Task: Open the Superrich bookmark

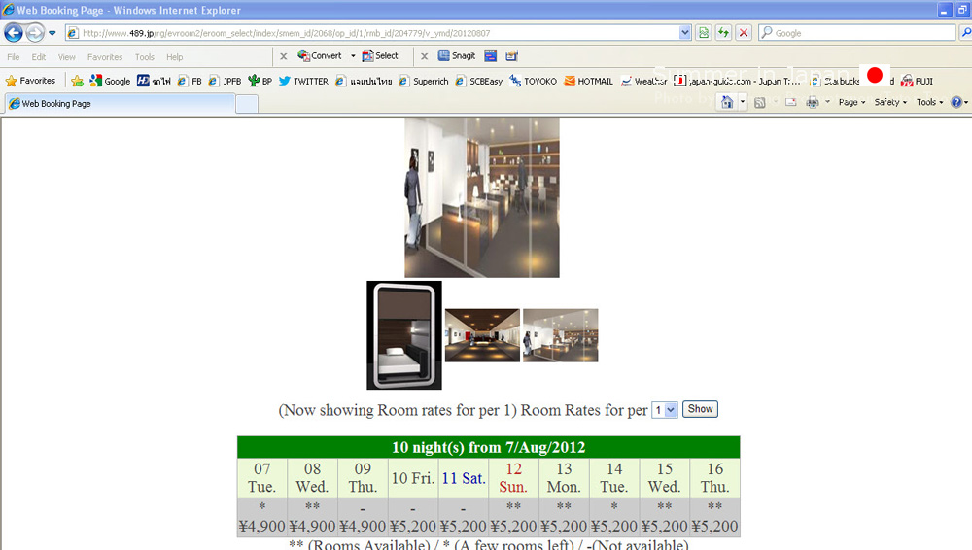Action: 424,81
